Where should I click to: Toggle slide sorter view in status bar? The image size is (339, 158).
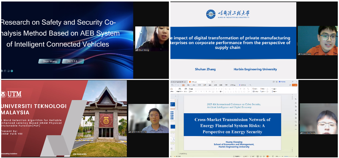(x=261, y=156)
